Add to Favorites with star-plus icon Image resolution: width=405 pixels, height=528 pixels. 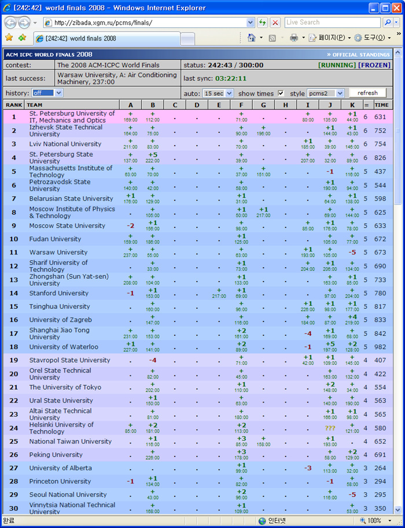tap(22, 38)
